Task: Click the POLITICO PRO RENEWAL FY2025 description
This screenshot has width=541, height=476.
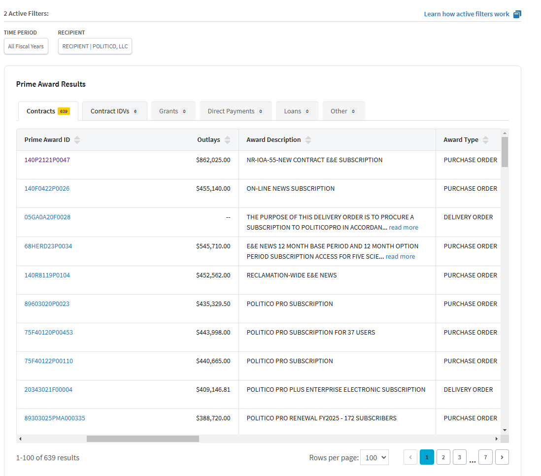Action: [322, 418]
